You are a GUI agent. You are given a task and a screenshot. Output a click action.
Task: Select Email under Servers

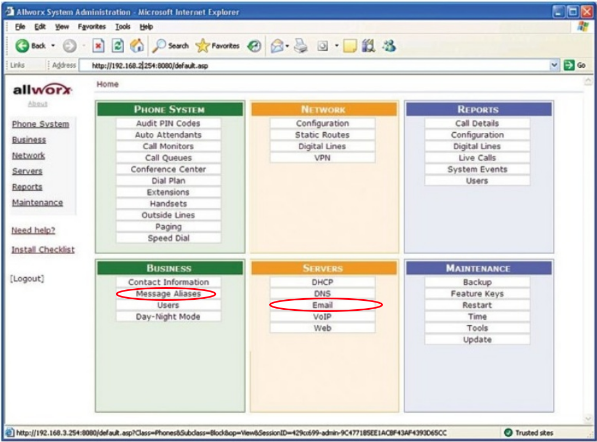pos(322,305)
